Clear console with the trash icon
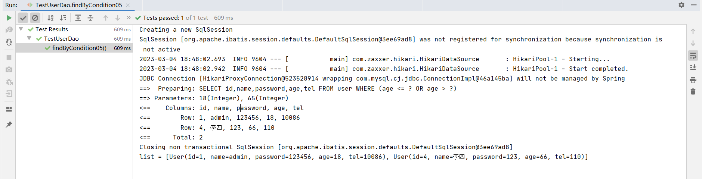702x179 pixels. point(693,92)
